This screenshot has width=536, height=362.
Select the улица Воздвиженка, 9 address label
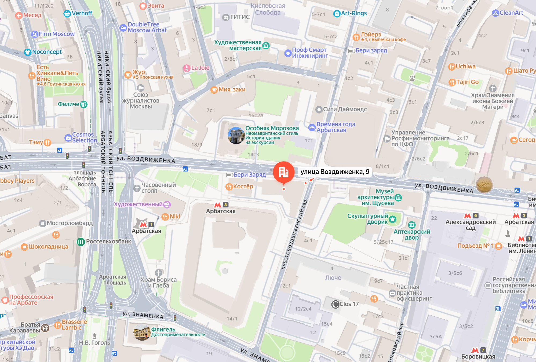[x=335, y=172]
